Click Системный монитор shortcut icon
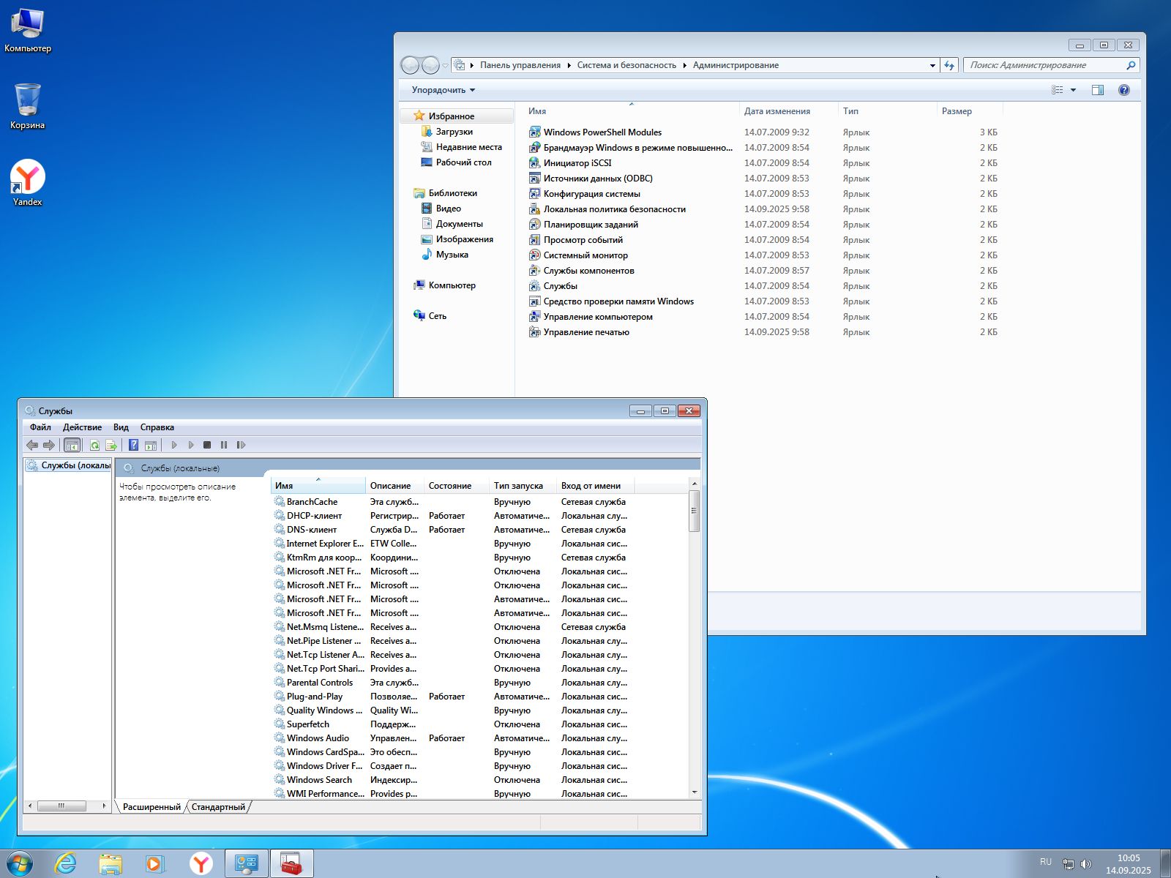Screen dimensions: 1171x878 tap(534, 255)
